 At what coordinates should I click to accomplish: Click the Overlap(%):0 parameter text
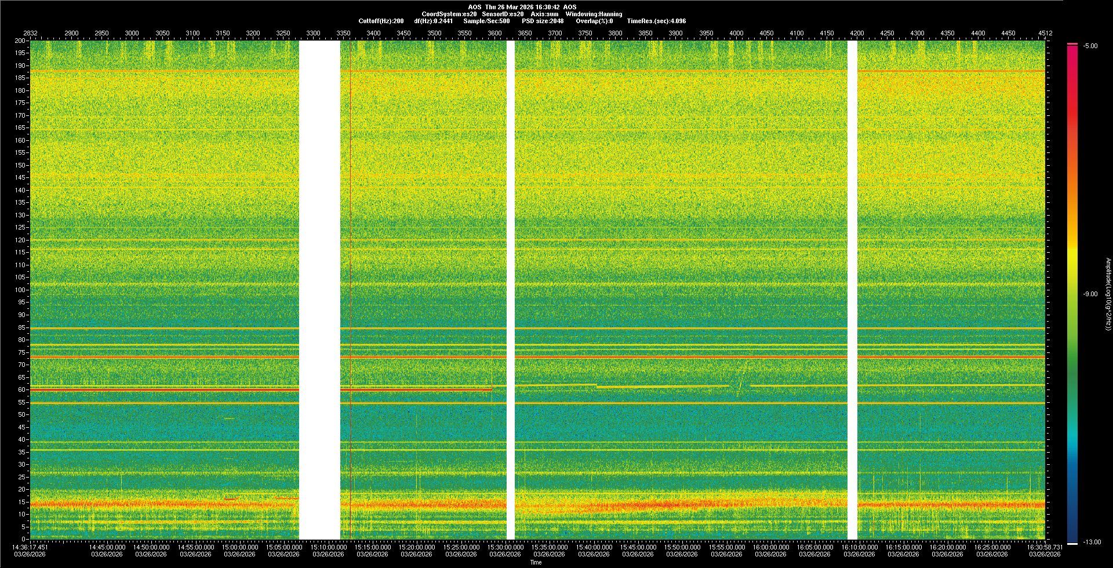[594, 21]
